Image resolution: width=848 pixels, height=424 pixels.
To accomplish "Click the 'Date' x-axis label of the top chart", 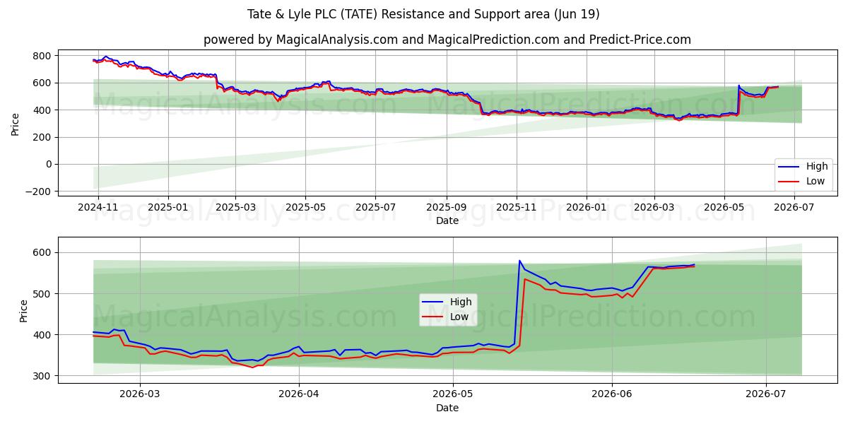I will pyautogui.click(x=447, y=220).
